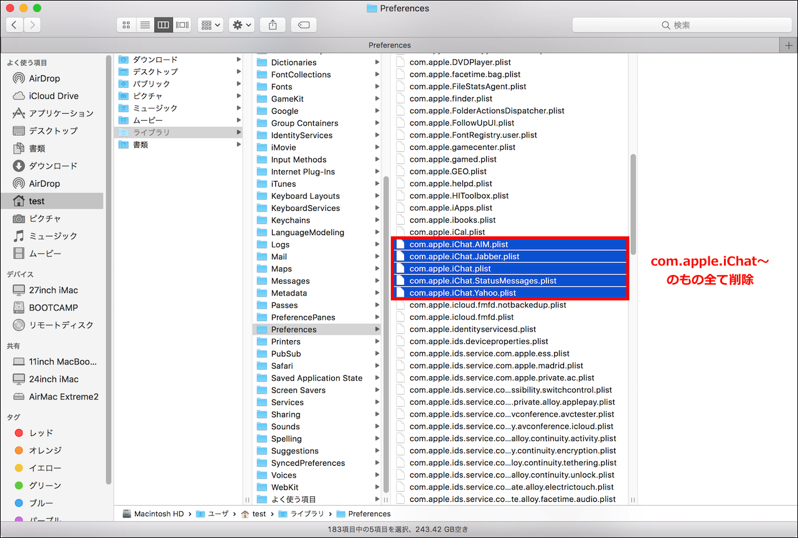This screenshot has height=538, width=798.
Task: Select the WebKit folder
Action: point(317,487)
